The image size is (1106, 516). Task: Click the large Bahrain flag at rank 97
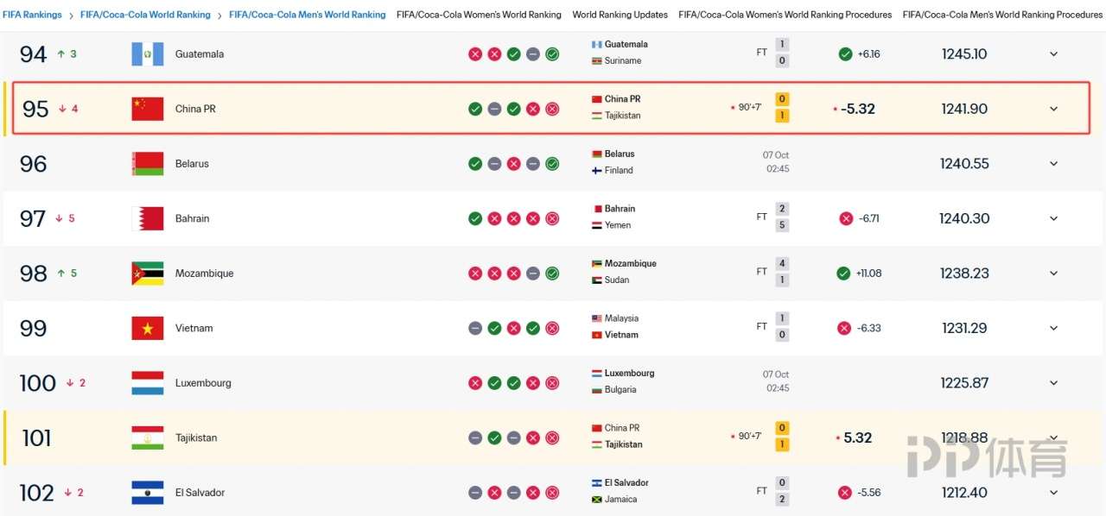(x=147, y=218)
